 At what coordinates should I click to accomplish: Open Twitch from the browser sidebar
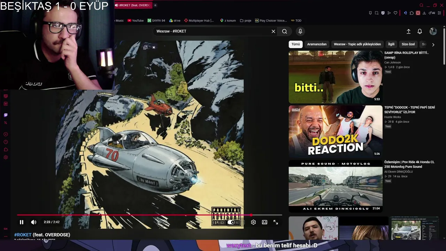[6, 115]
